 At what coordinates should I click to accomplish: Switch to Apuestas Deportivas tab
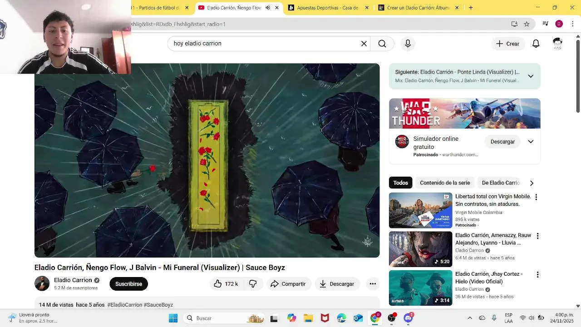click(x=327, y=8)
